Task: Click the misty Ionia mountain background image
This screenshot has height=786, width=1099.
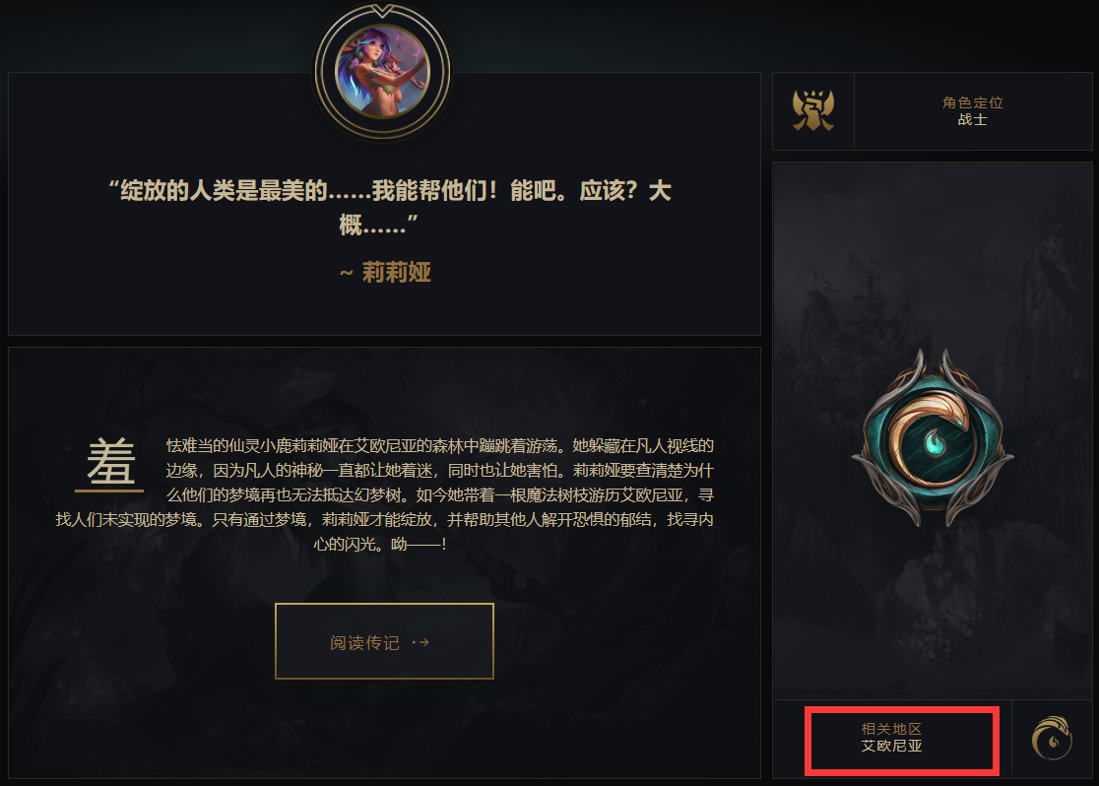Action: tap(933, 430)
